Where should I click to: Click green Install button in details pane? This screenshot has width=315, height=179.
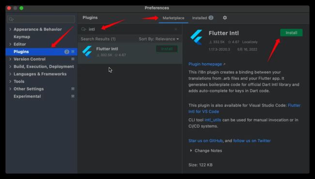(x=291, y=33)
